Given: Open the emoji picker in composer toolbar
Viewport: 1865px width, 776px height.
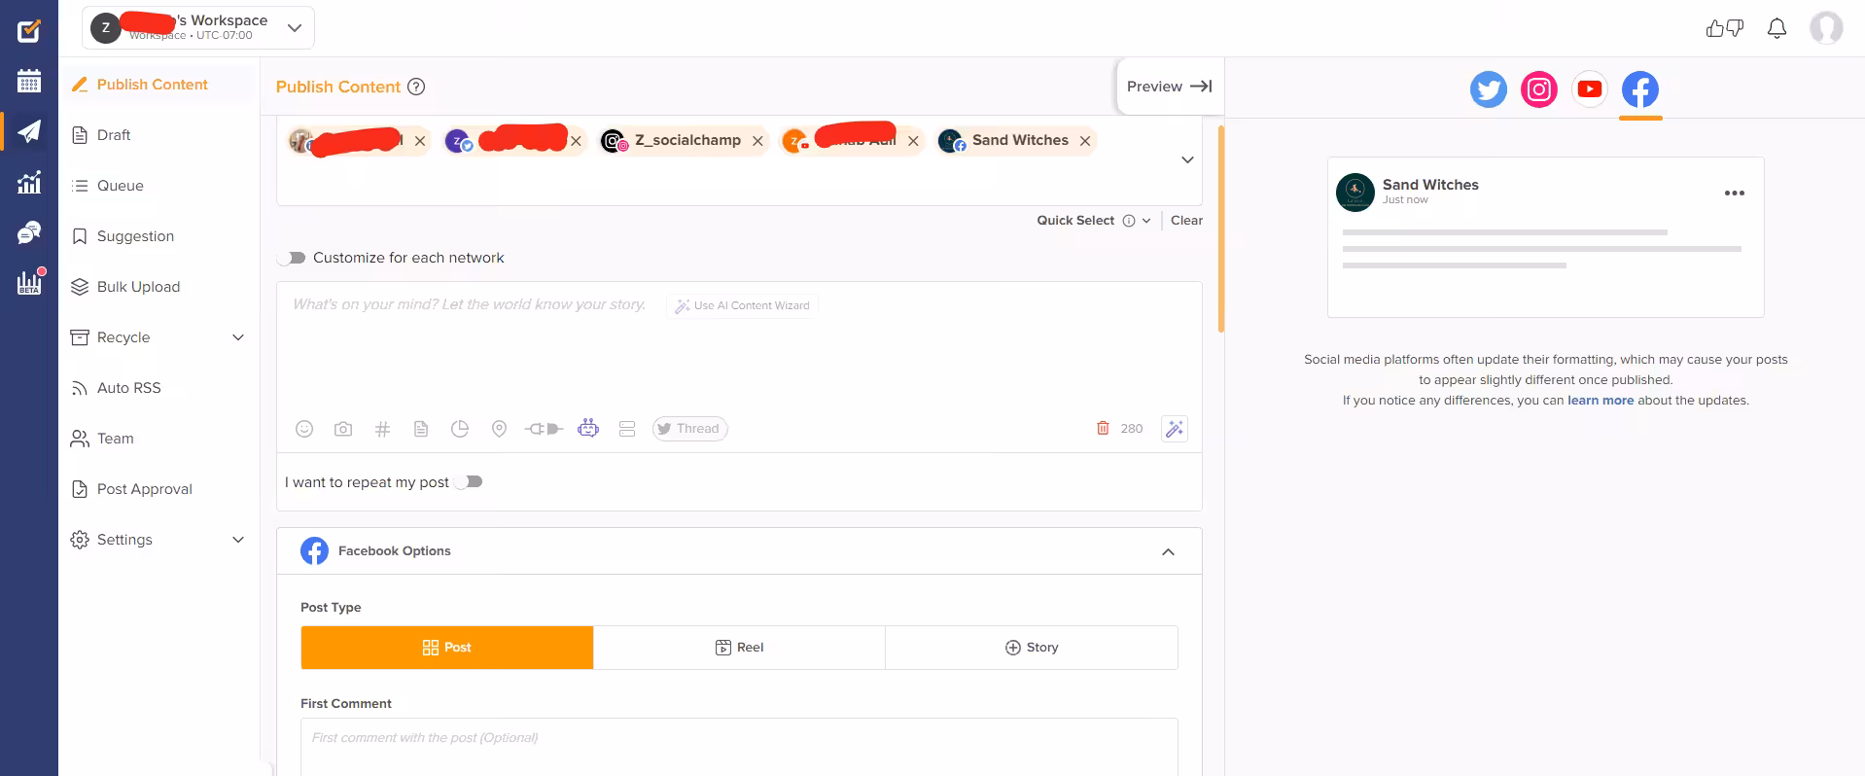Looking at the screenshot, I should 304,429.
